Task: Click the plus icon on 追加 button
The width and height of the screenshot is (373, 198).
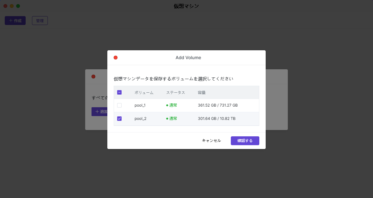Action: 97,112
